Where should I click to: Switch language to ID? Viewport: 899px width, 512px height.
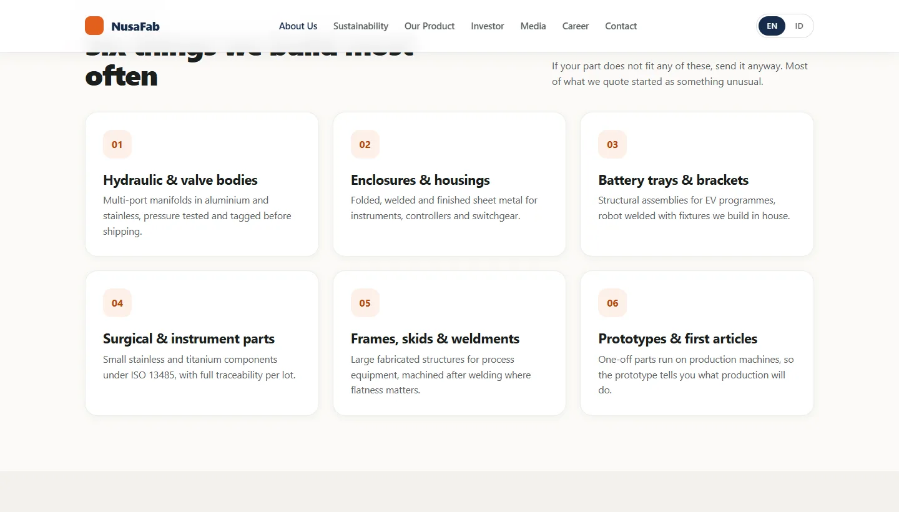(799, 26)
